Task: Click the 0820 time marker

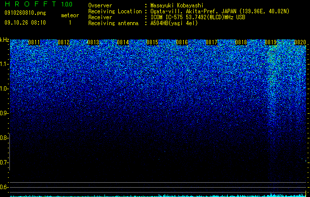Action: (300, 42)
